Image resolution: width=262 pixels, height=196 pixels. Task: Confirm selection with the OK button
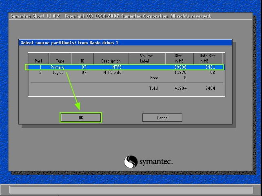coord(81,118)
